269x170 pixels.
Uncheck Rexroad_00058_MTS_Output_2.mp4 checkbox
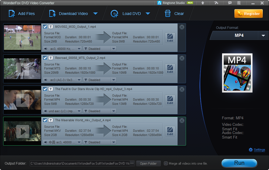[x=45, y=58]
